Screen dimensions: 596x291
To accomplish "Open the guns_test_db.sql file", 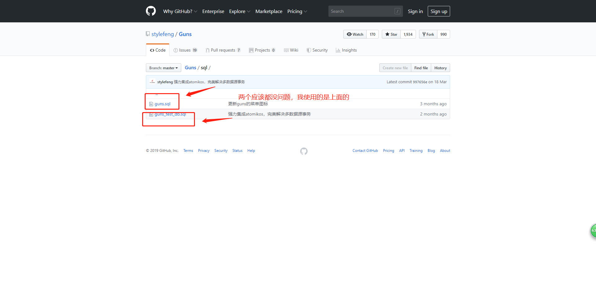I will (170, 114).
